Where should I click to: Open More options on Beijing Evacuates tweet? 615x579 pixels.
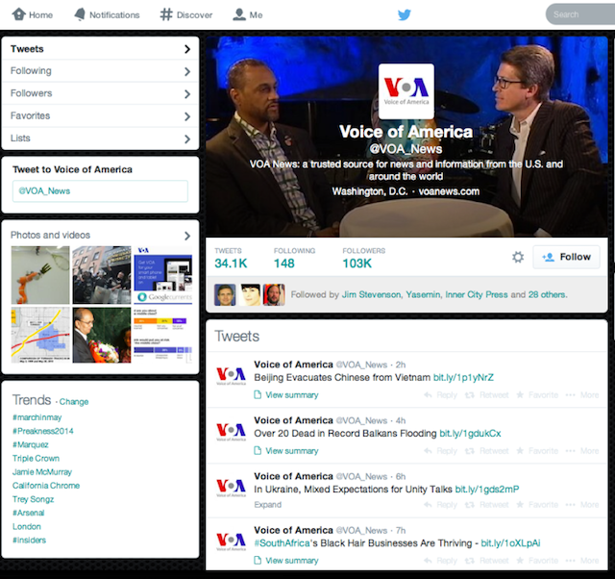pyautogui.click(x=582, y=395)
